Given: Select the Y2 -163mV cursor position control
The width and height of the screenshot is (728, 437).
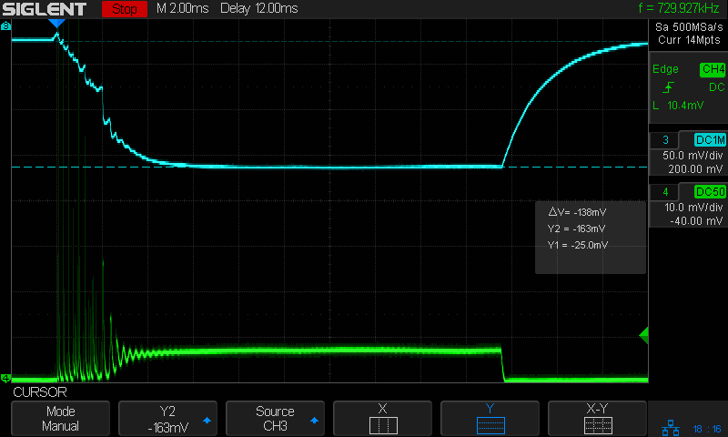Looking at the screenshot, I should point(167,419).
